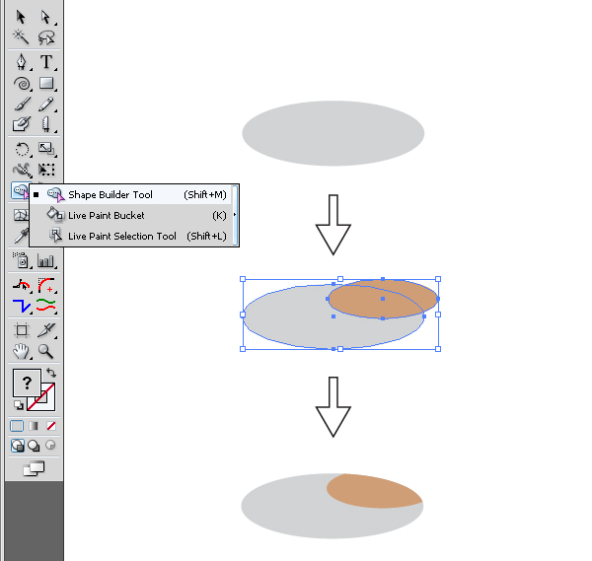Screen dimensions: 592x561
Task: Click the bottom-left bounding box handle
Action: click(243, 349)
